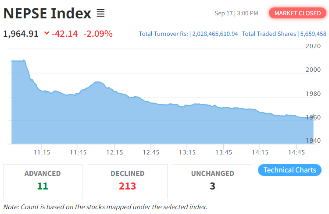Image resolution: width=329 pixels, height=214 pixels.
Task: Click the Total Traded Shares figure
Action: click(x=313, y=34)
